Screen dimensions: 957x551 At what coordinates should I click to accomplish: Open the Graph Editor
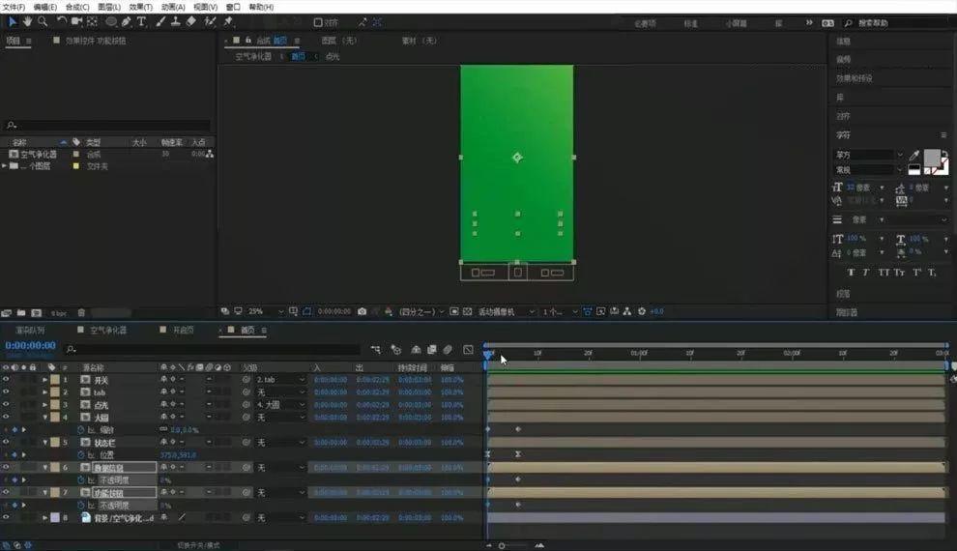point(468,350)
